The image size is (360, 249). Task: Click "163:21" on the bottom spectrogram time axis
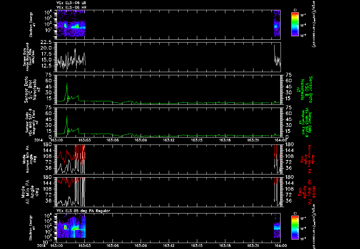[x=253, y=245]
